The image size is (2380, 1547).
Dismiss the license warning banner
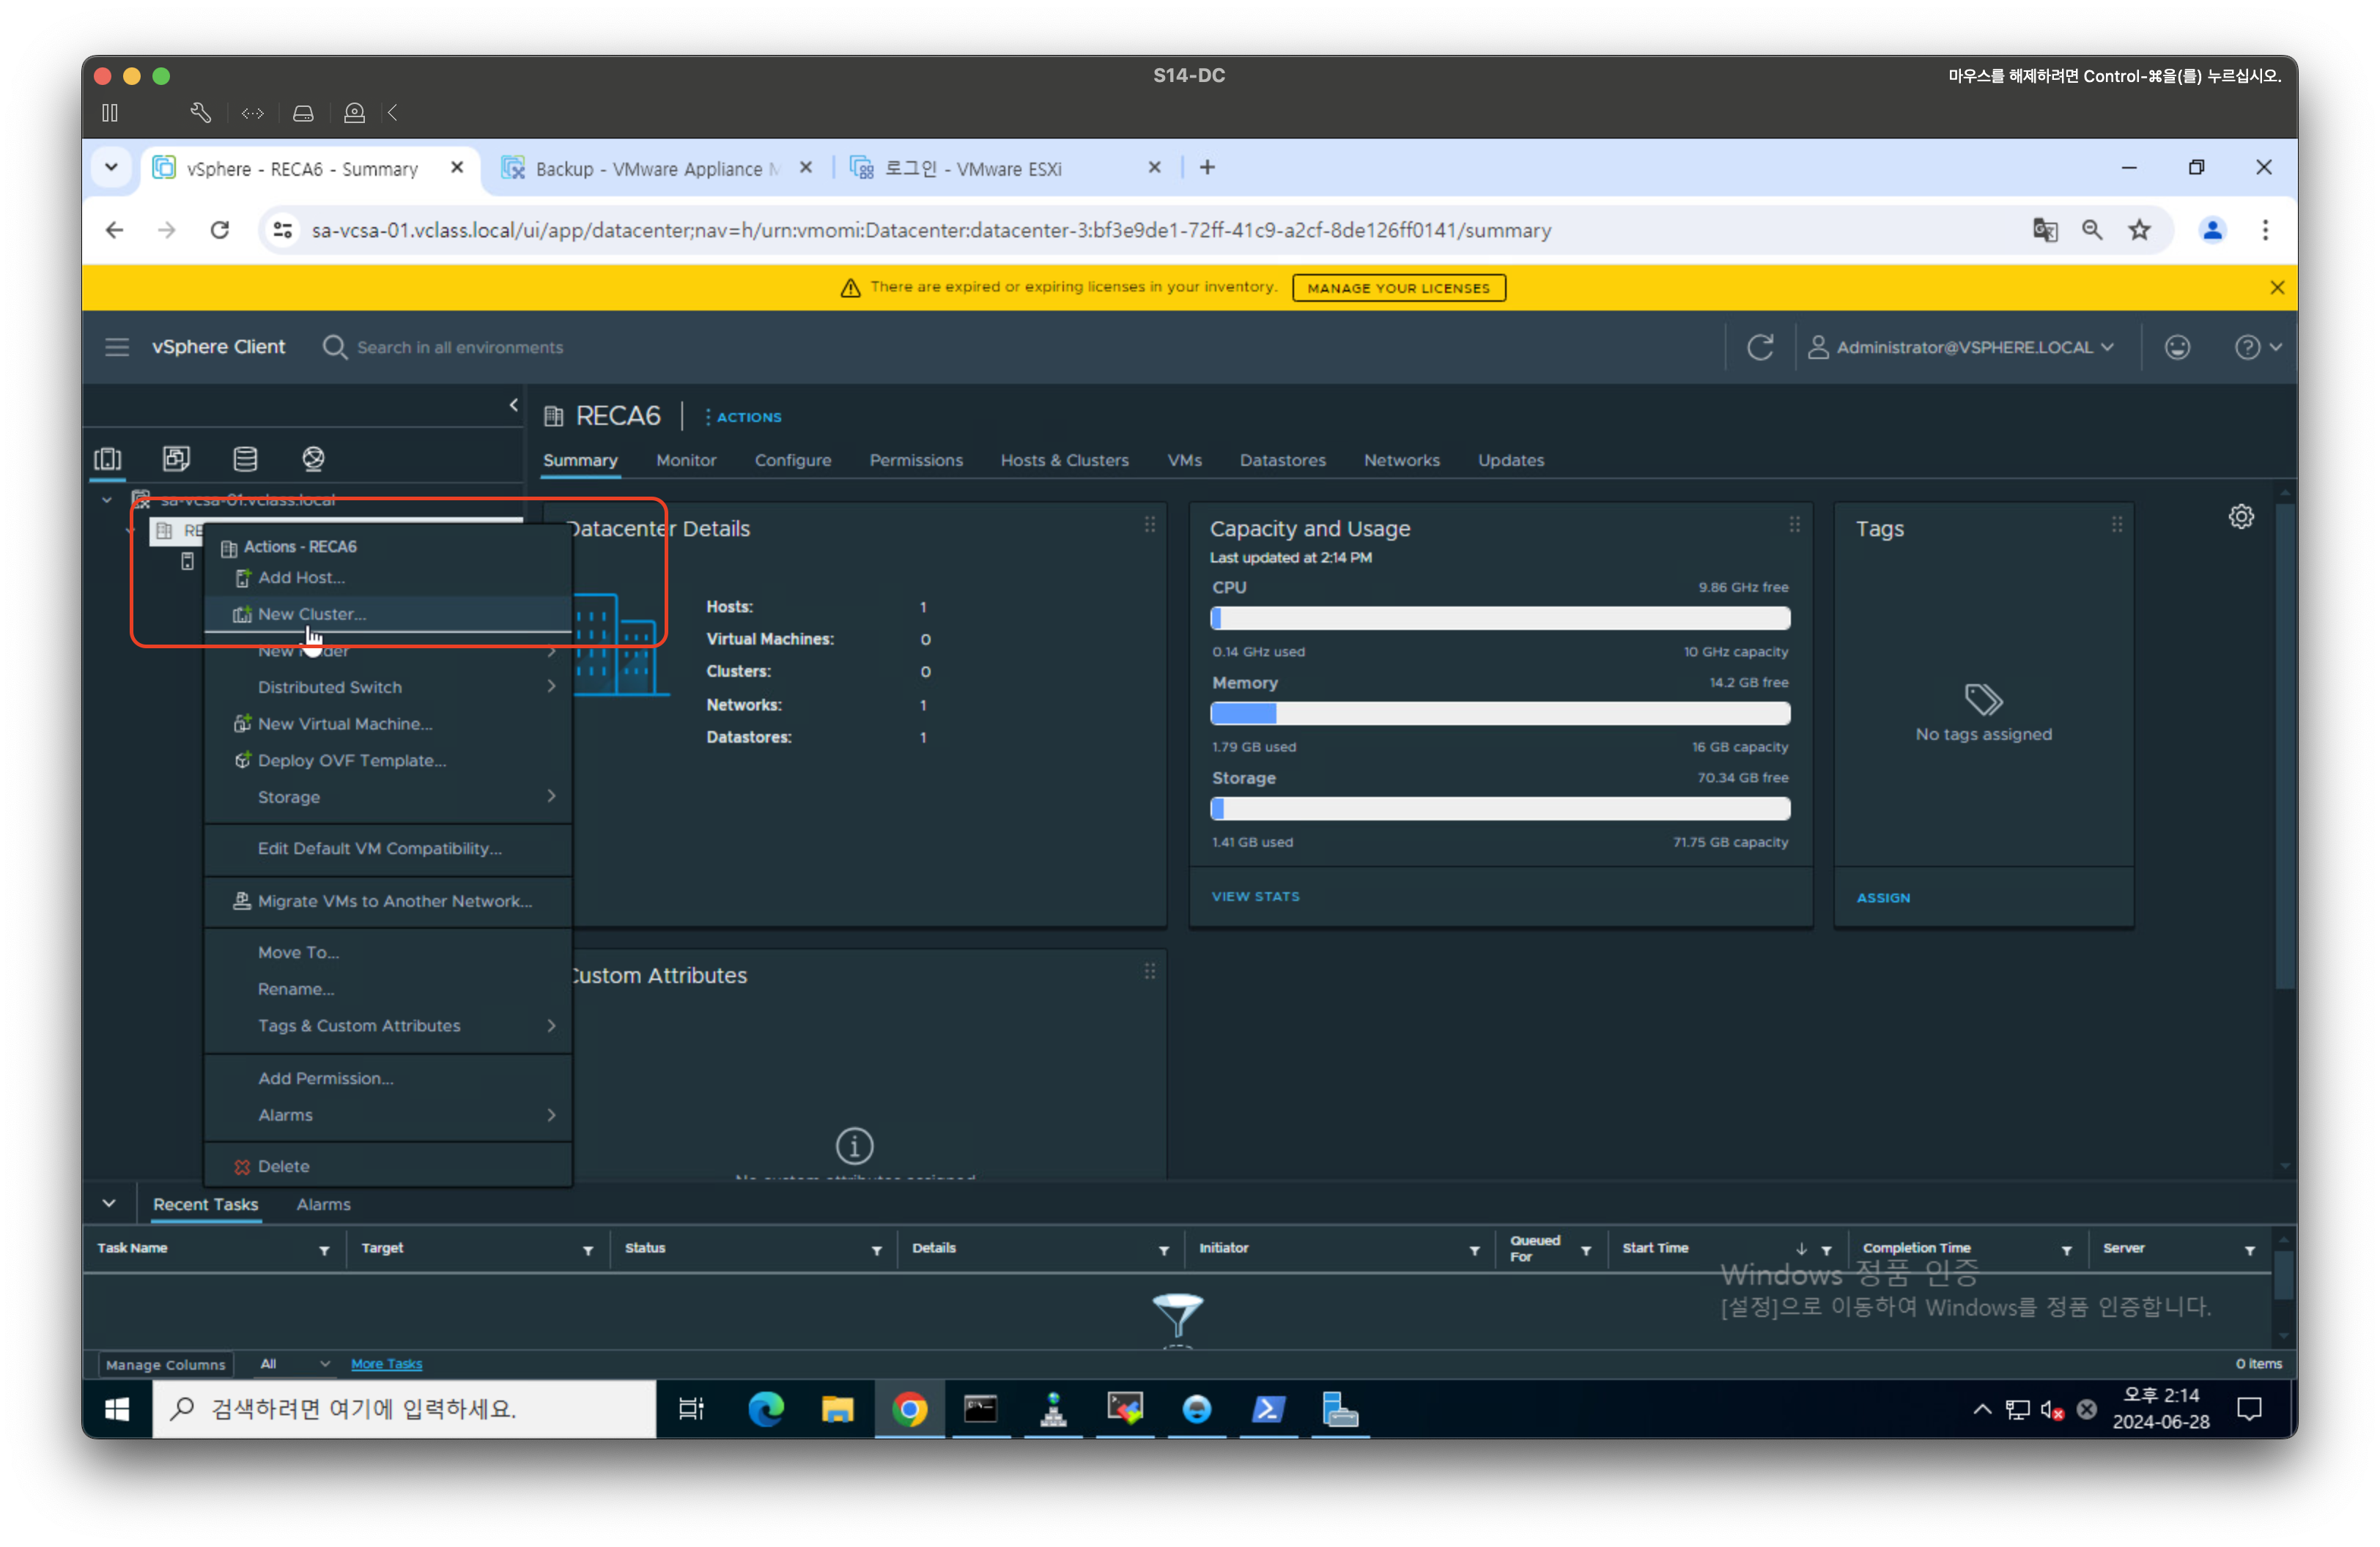(2277, 288)
